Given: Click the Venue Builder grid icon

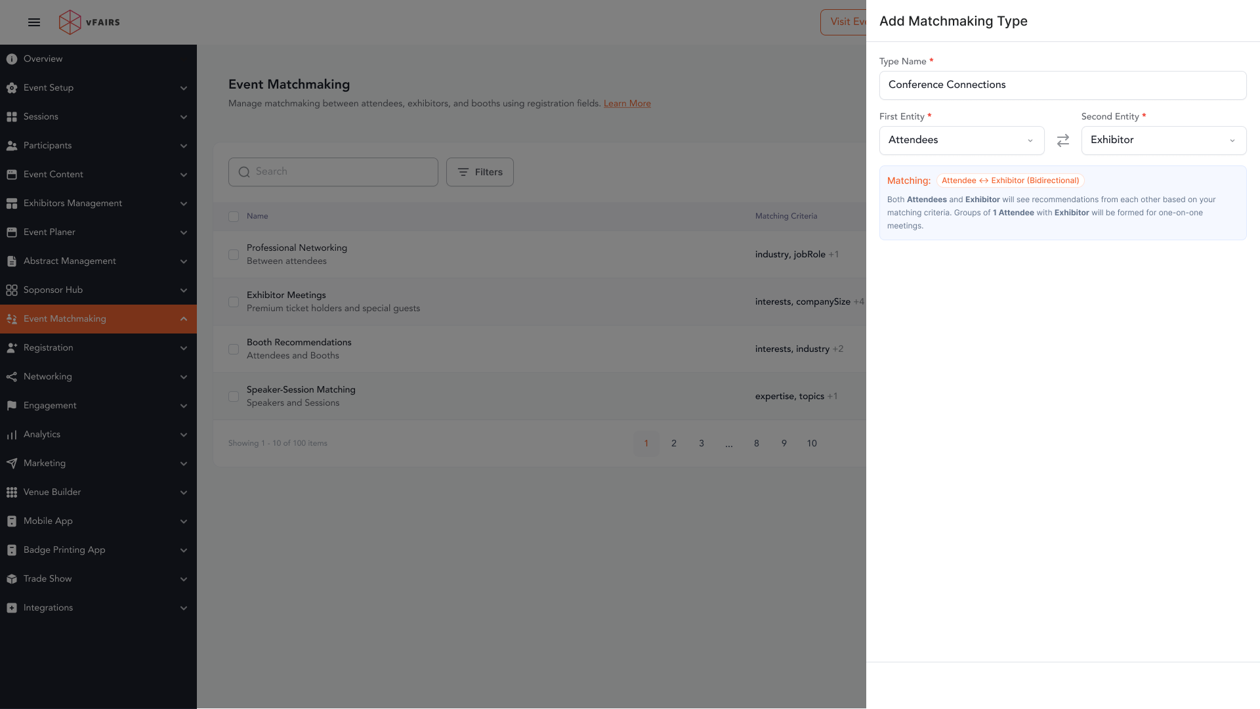Looking at the screenshot, I should [x=12, y=492].
